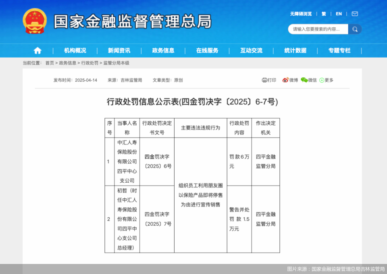Click the 作出决定机关 column header

coord(266,128)
